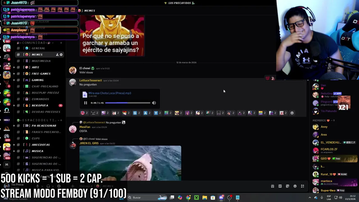Viewport: 359px width, 202px height.
Task: Create an invite for MEMES channel
Action: [x=57, y=55]
